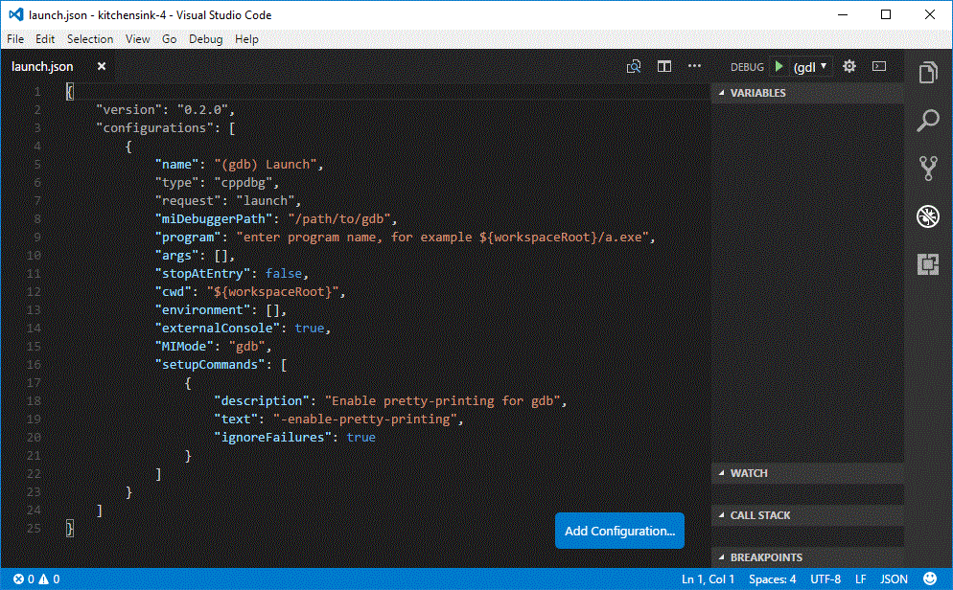Open the Go menu

(x=170, y=39)
